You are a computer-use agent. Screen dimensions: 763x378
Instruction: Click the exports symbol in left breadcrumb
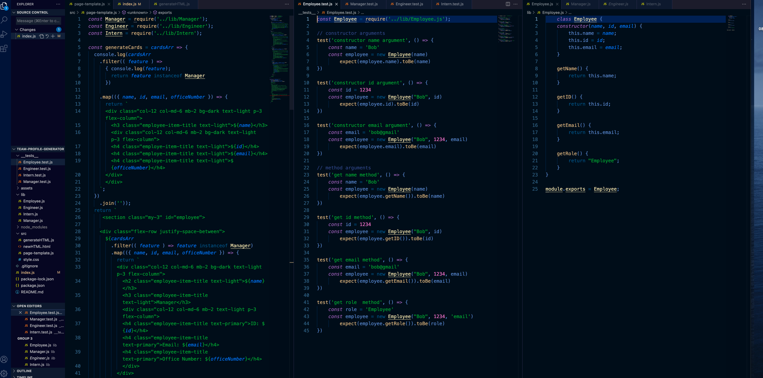[x=162, y=12]
